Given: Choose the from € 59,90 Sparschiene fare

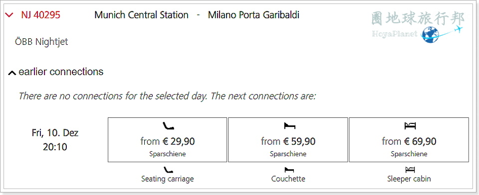Looking at the screenshot, I should pos(288,140).
